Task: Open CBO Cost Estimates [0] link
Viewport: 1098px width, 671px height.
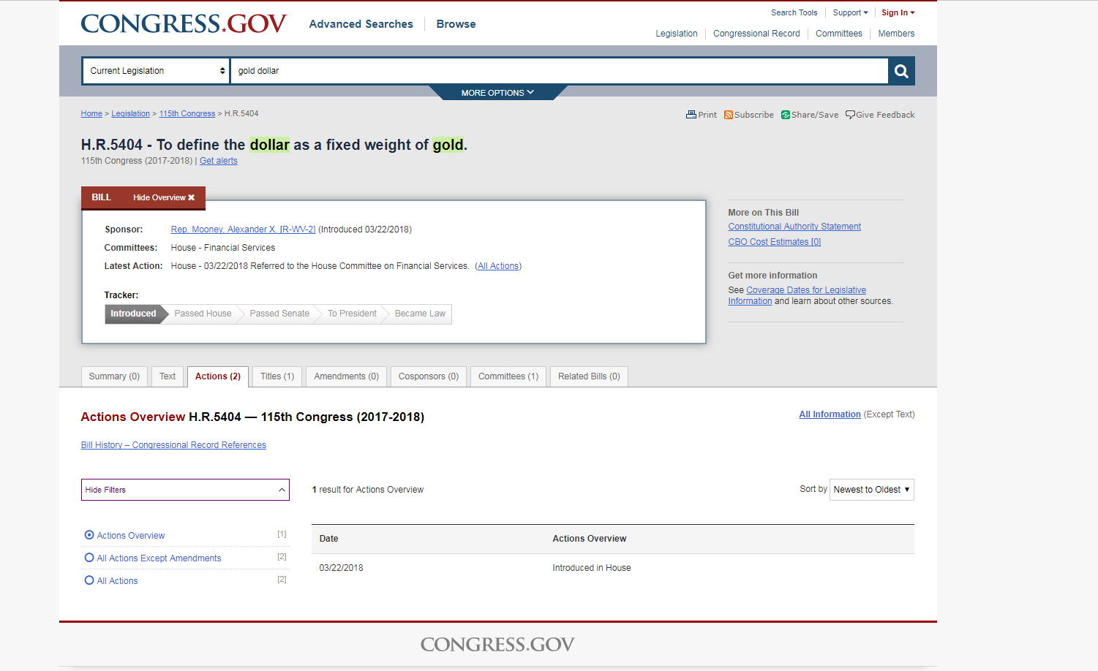Action: pos(775,242)
